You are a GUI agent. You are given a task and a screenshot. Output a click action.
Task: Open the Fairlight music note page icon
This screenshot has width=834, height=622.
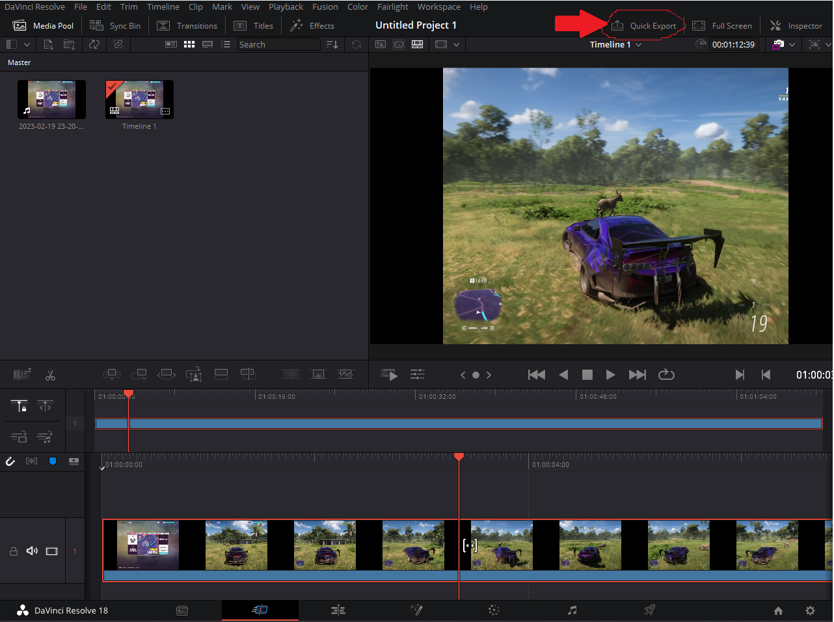tap(572, 610)
